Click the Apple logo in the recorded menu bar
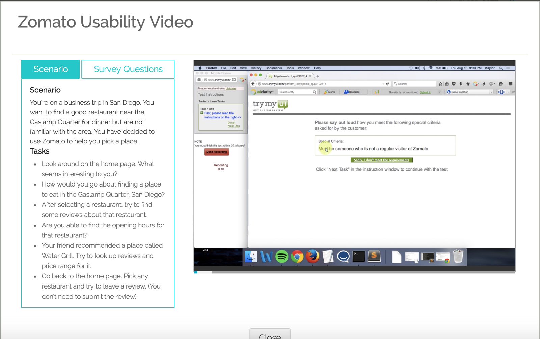This screenshot has width=540, height=339. (200, 68)
